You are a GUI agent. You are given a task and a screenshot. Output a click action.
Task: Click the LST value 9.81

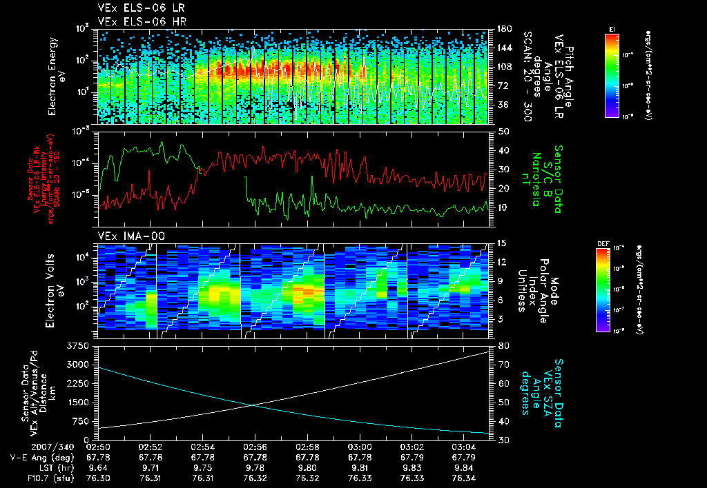point(360,468)
